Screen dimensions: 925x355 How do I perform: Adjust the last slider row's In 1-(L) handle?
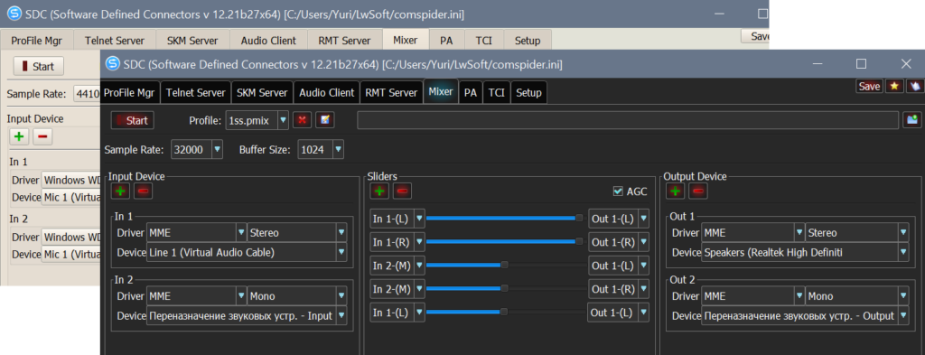tap(504, 312)
